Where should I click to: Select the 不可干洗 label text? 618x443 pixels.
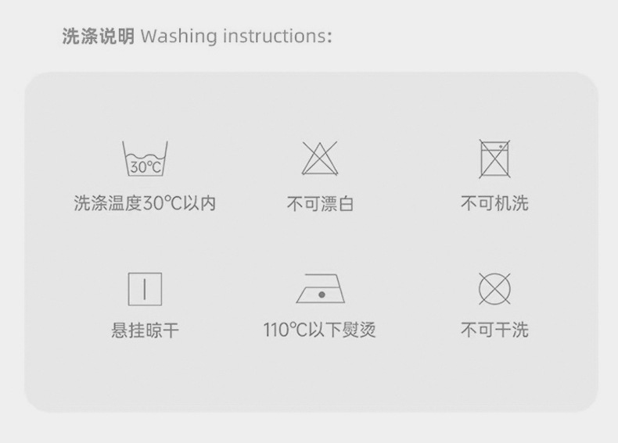(494, 330)
